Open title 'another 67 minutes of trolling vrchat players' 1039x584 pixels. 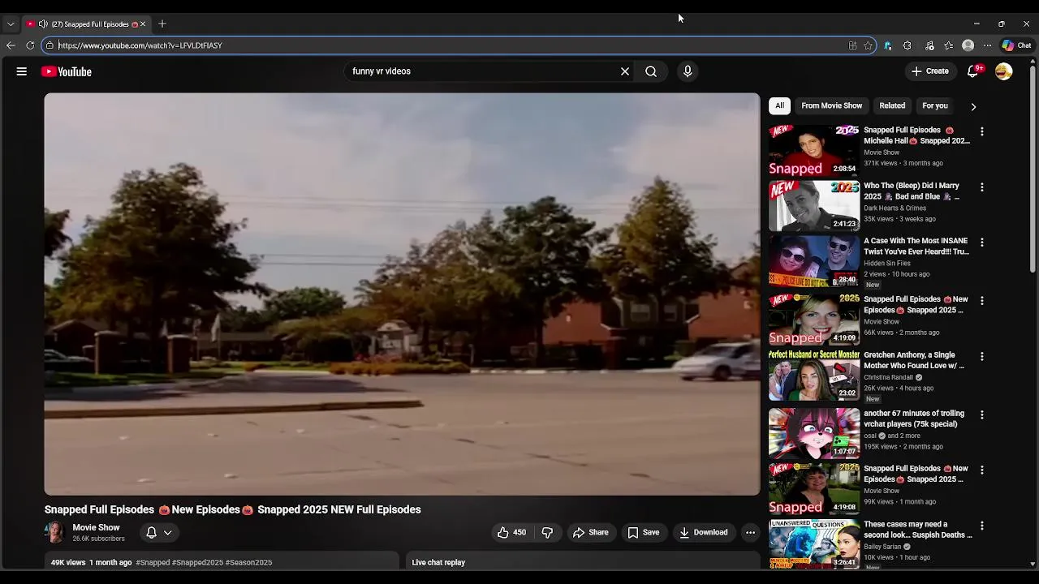[913, 419]
